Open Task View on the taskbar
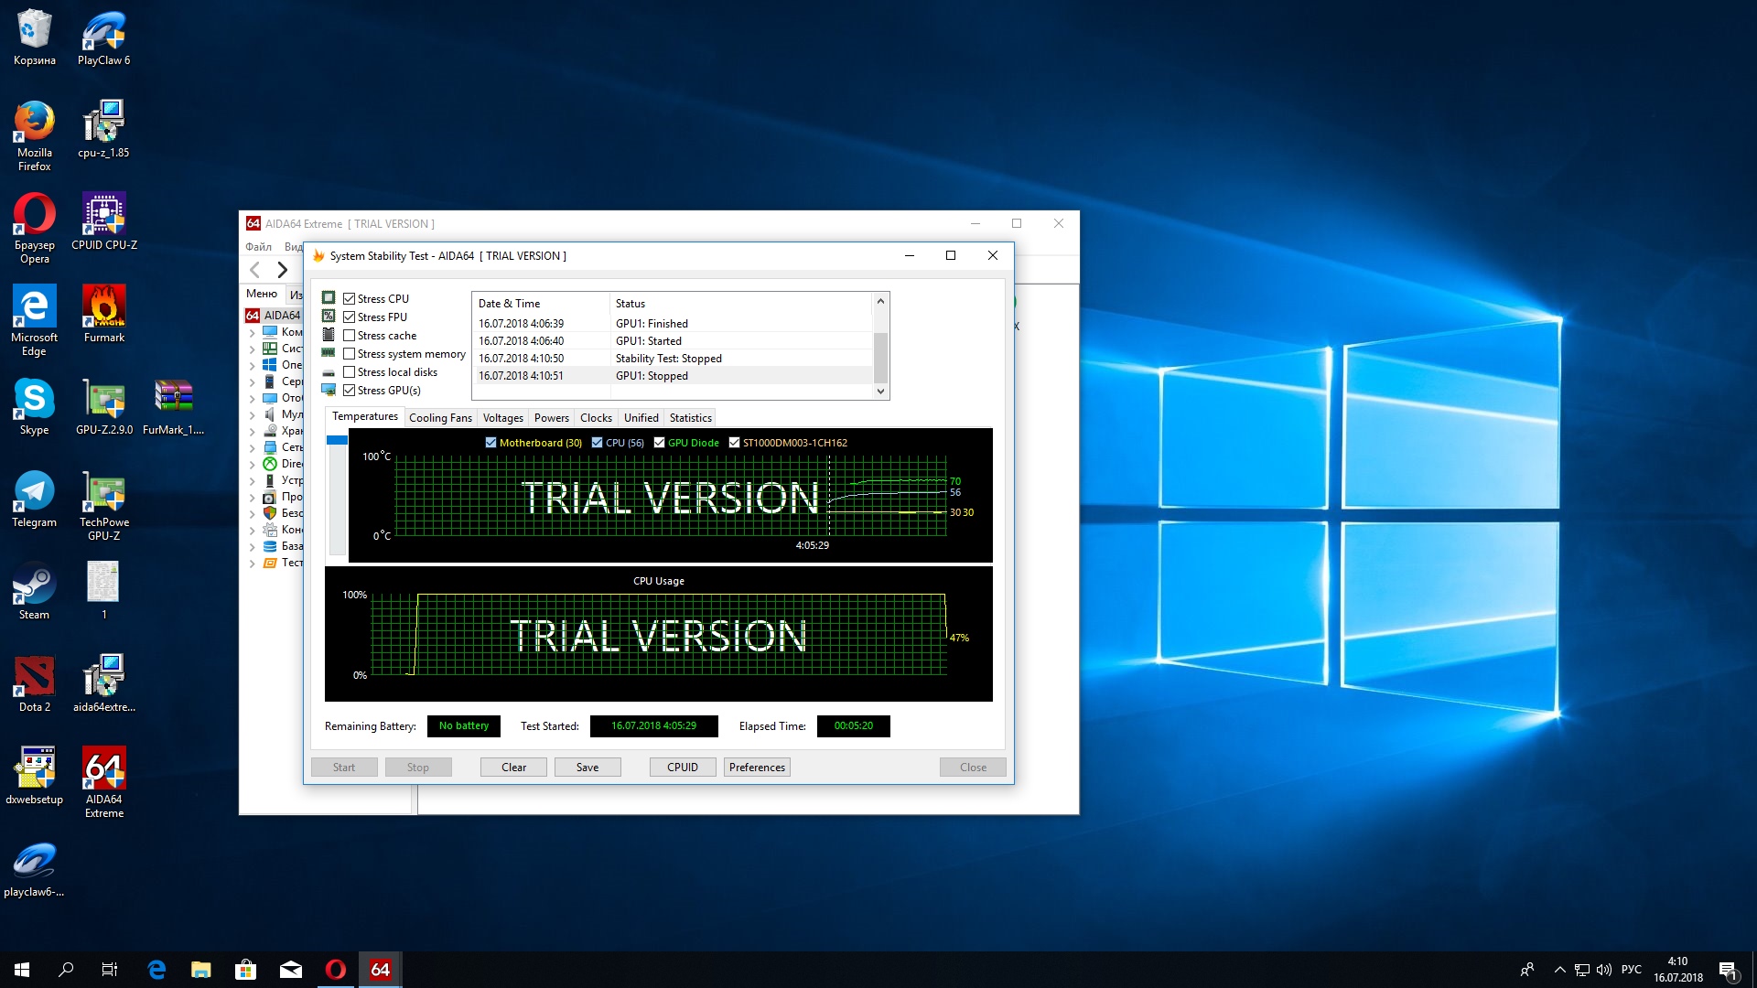 pos(110,970)
